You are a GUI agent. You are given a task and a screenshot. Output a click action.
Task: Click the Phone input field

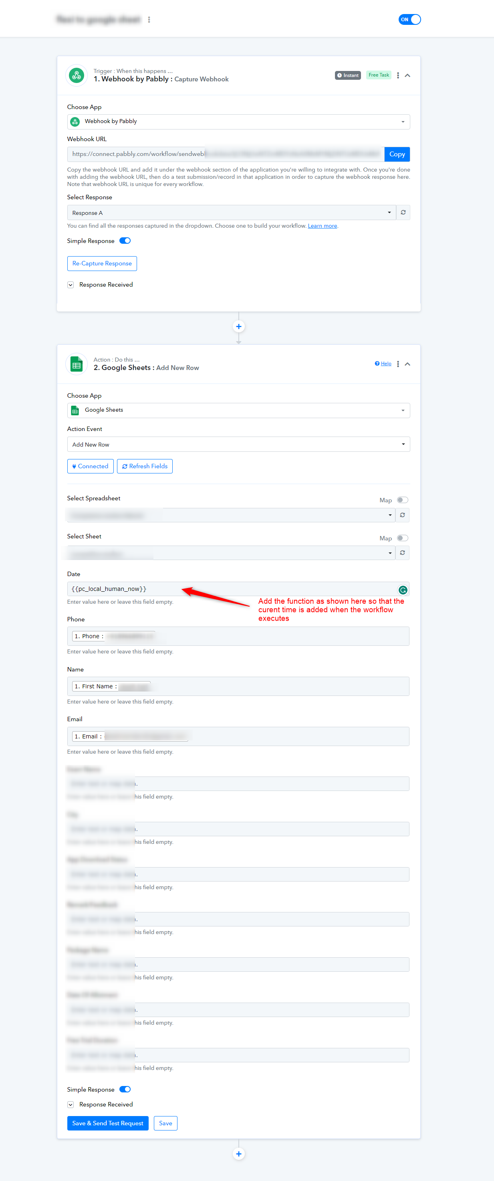(x=238, y=636)
